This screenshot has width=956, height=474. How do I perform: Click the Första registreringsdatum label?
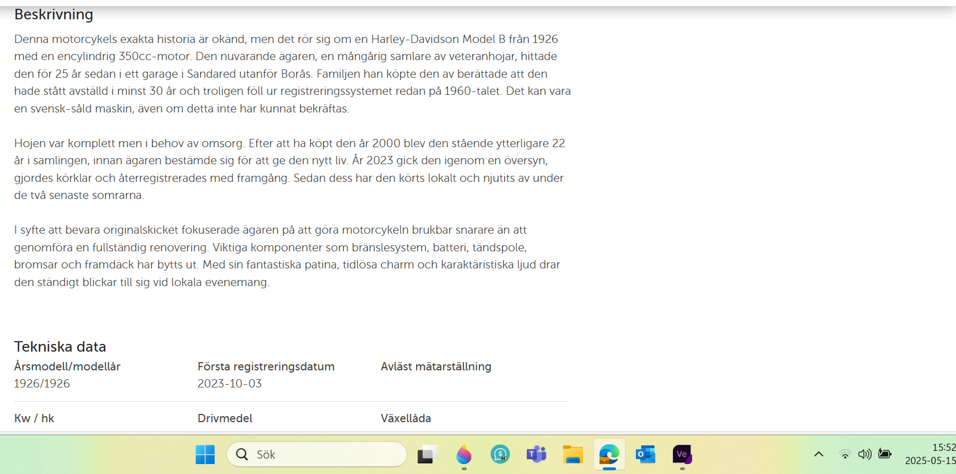click(x=266, y=367)
